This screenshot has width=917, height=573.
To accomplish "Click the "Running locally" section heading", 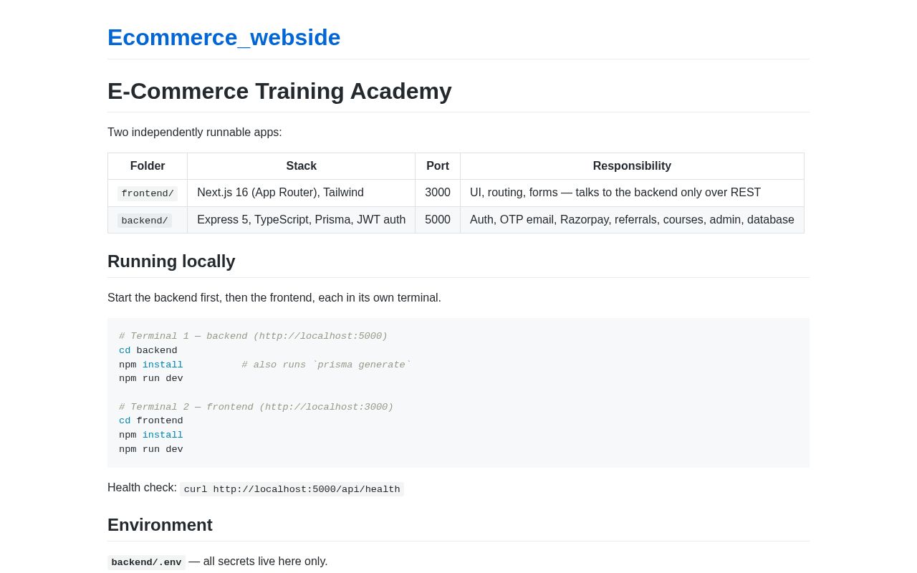I will coord(171,261).
